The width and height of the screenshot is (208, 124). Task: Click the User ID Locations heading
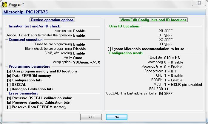coord(124,26)
